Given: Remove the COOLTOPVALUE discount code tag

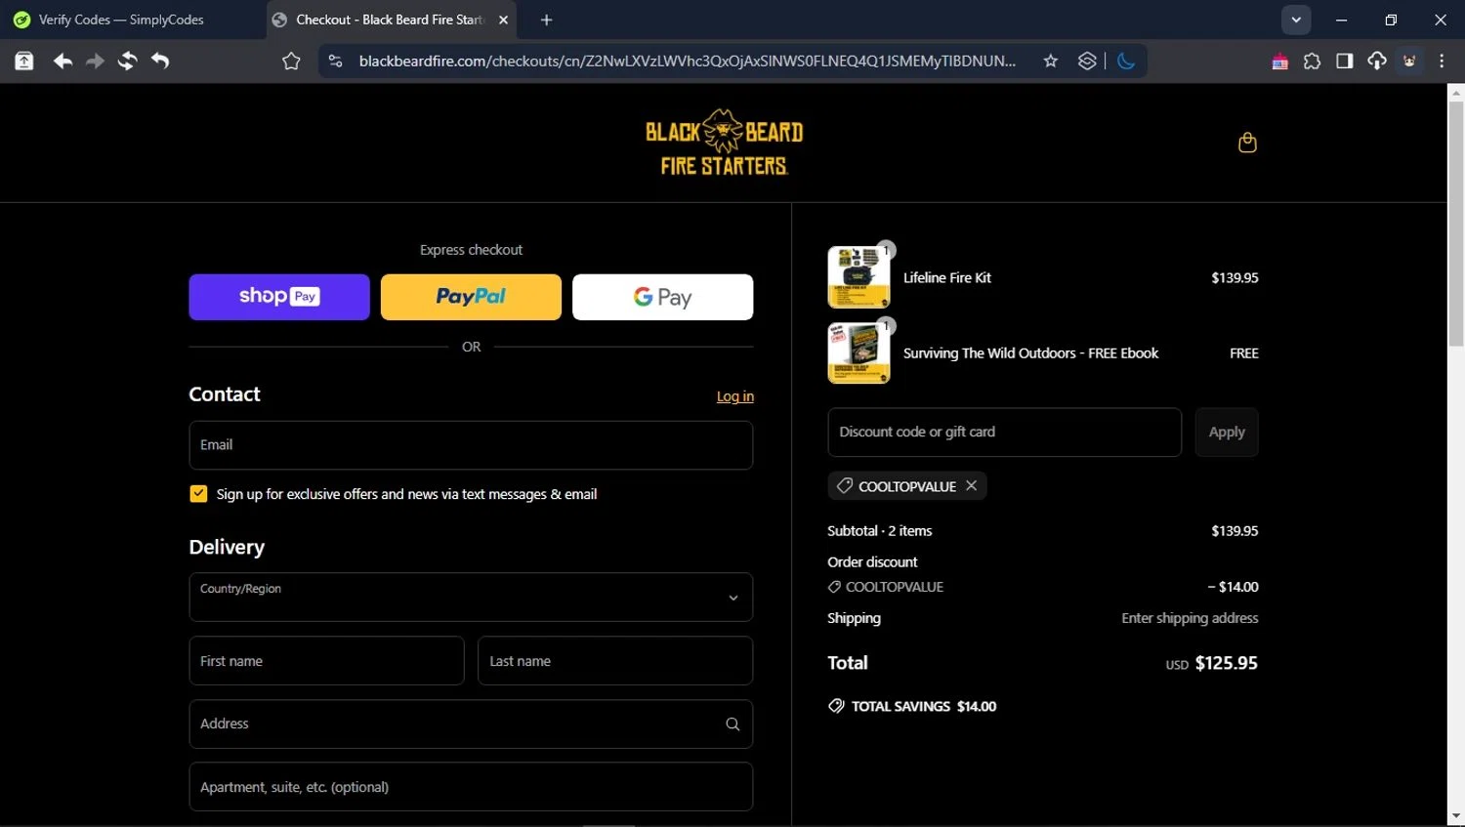Looking at the screenshot, I should click(x=971, y=485).
